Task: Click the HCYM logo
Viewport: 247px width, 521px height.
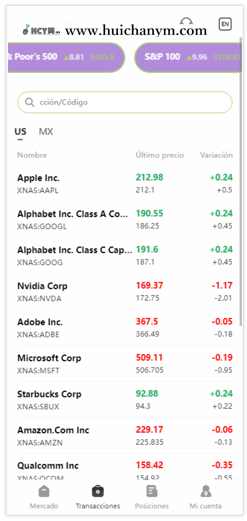Action: point(41,30)
